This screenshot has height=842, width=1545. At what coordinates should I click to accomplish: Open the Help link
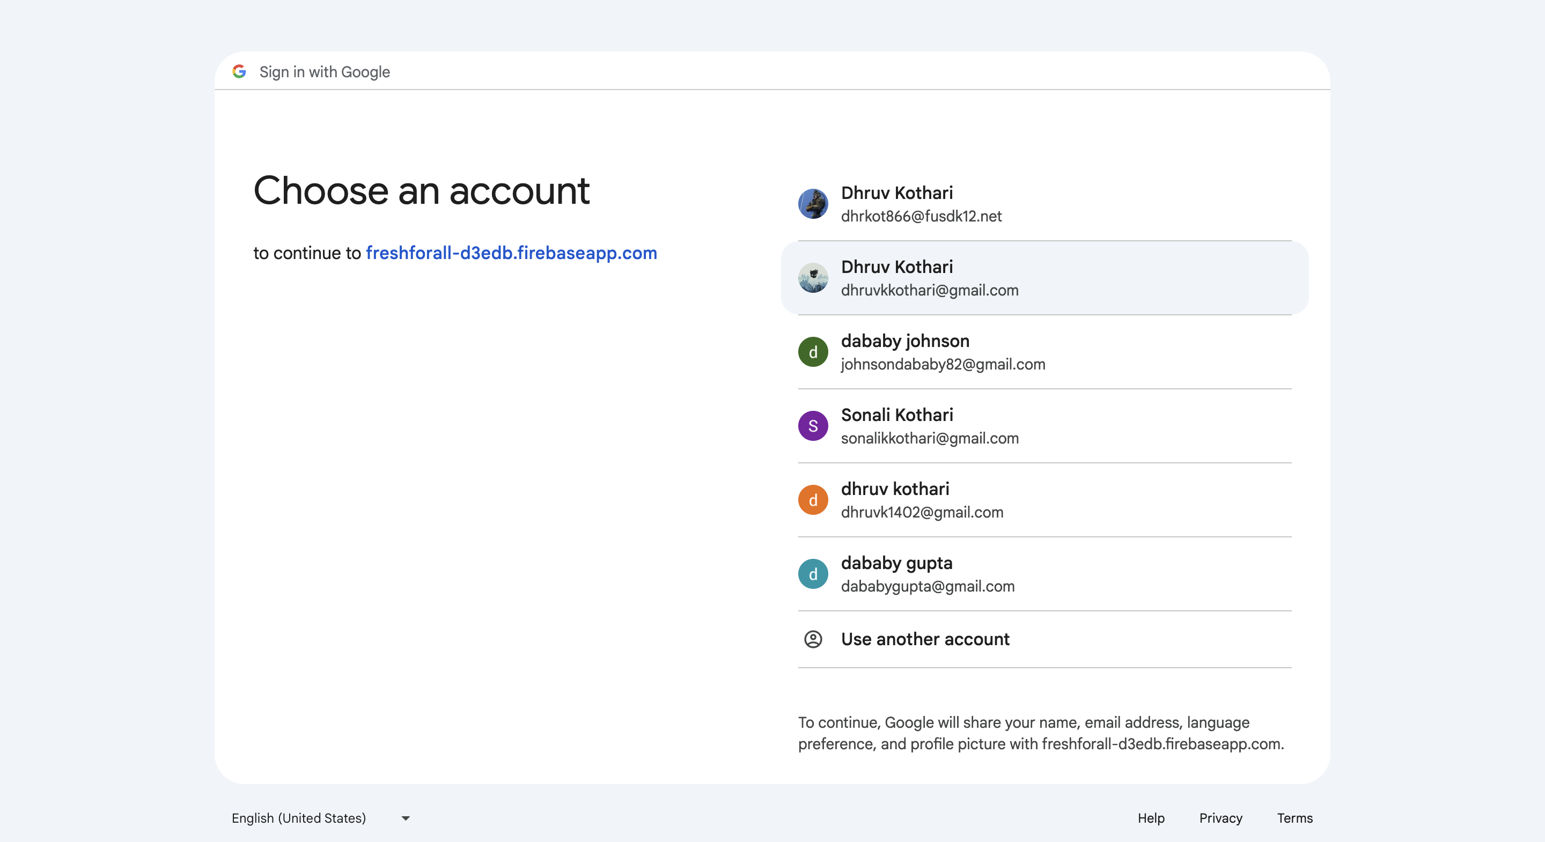(1150, 818)
